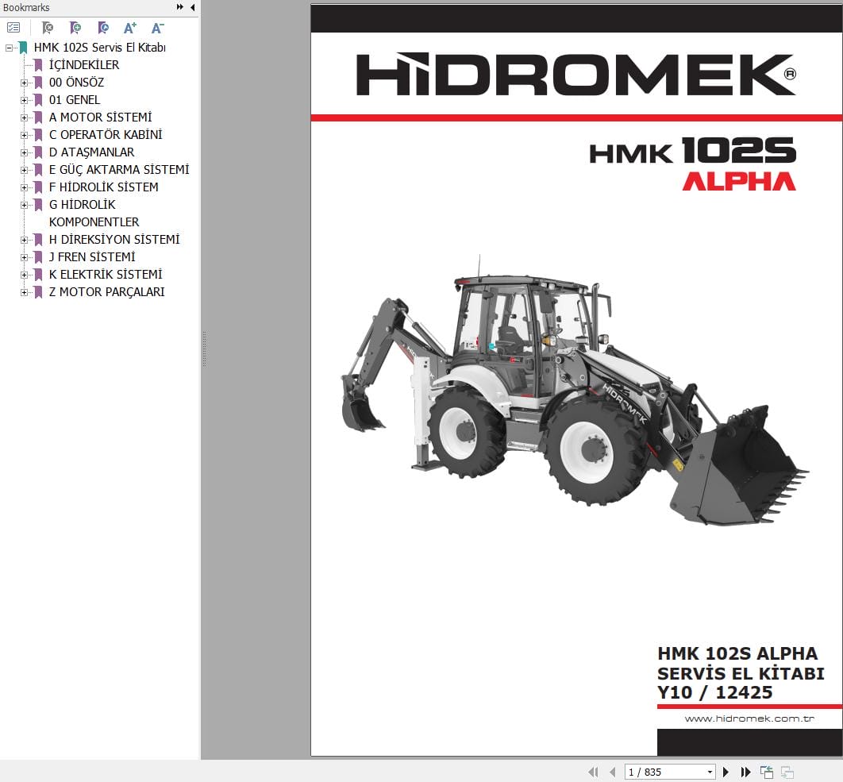Open the F HİDROLİK SİSTEM bookmark

point(104,187)
